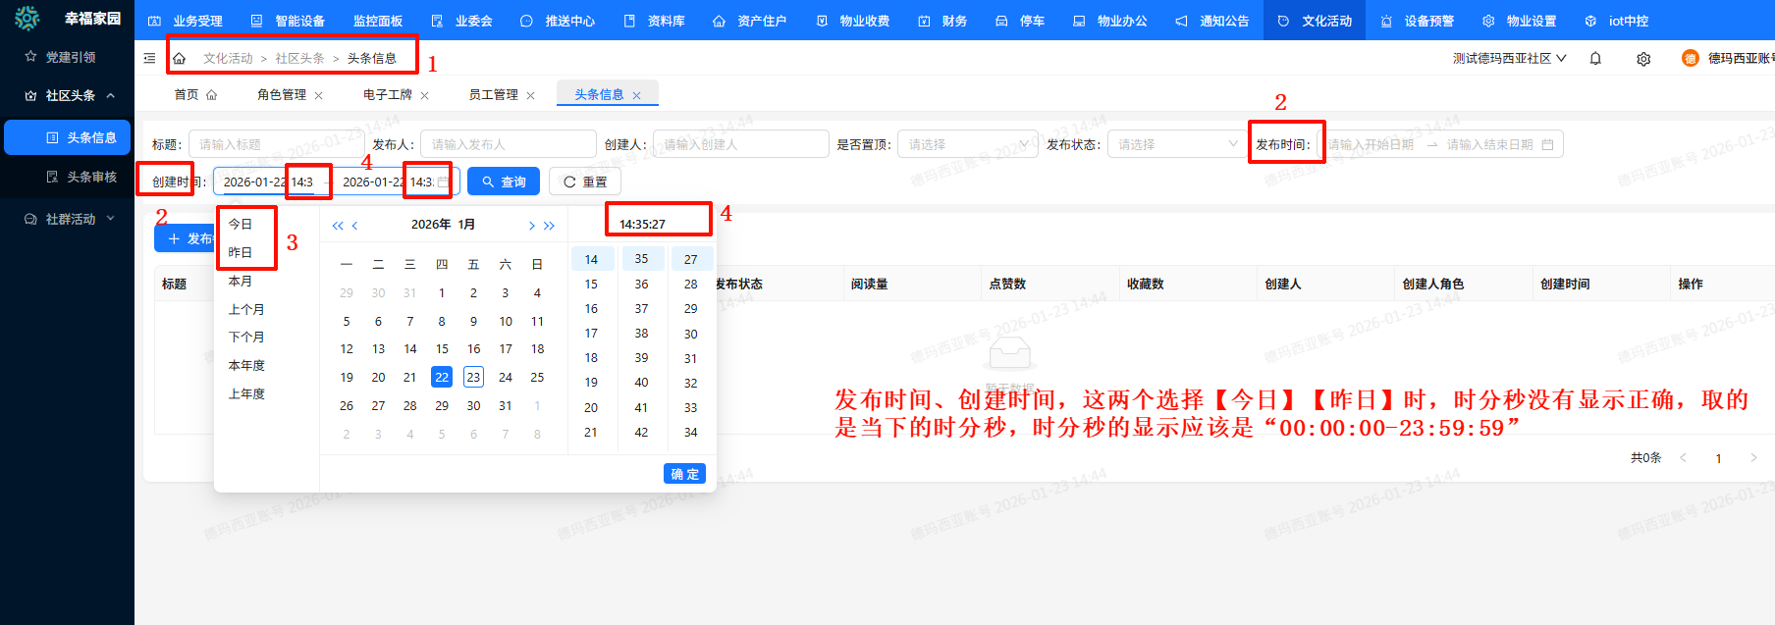This screenshot has height=625, width=1775.
Task: Click the 标题 input field
Action: 275,144
